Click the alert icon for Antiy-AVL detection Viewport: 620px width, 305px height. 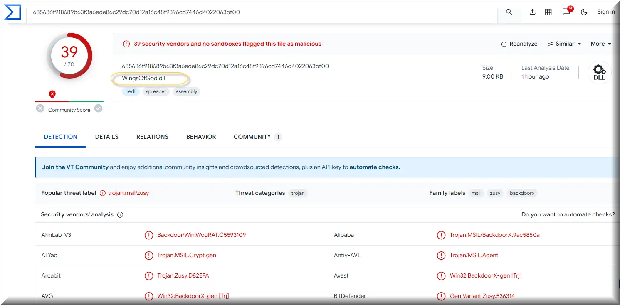pos(441,256)
